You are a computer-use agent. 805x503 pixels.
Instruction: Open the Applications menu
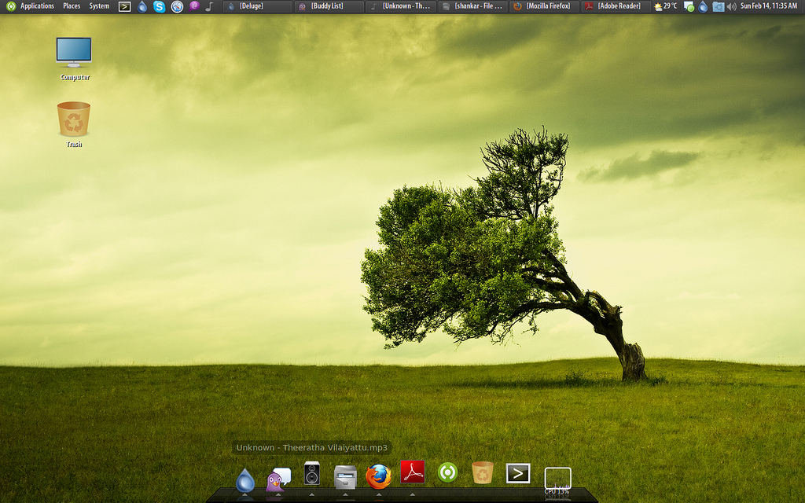click(x=37, y=6)
